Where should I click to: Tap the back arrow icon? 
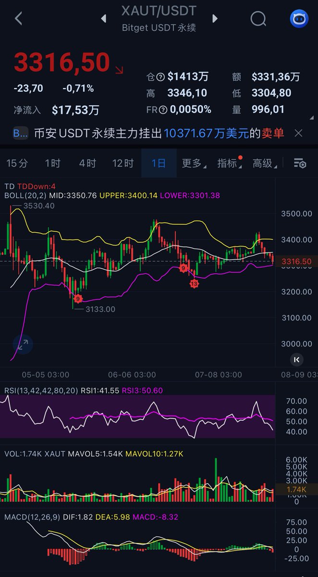pyautogui.click(x=19, y=19)
